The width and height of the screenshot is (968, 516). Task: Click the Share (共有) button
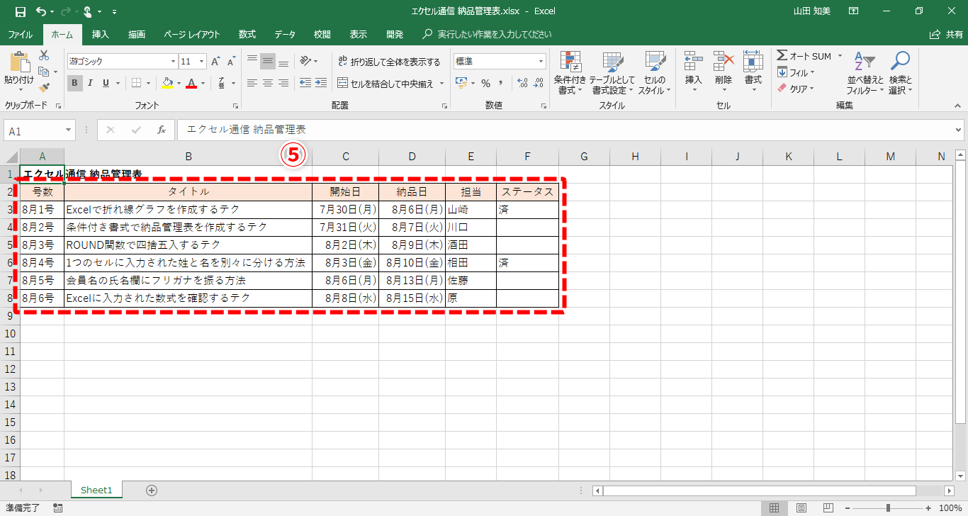pyautogui.click(x=947, y=34)
